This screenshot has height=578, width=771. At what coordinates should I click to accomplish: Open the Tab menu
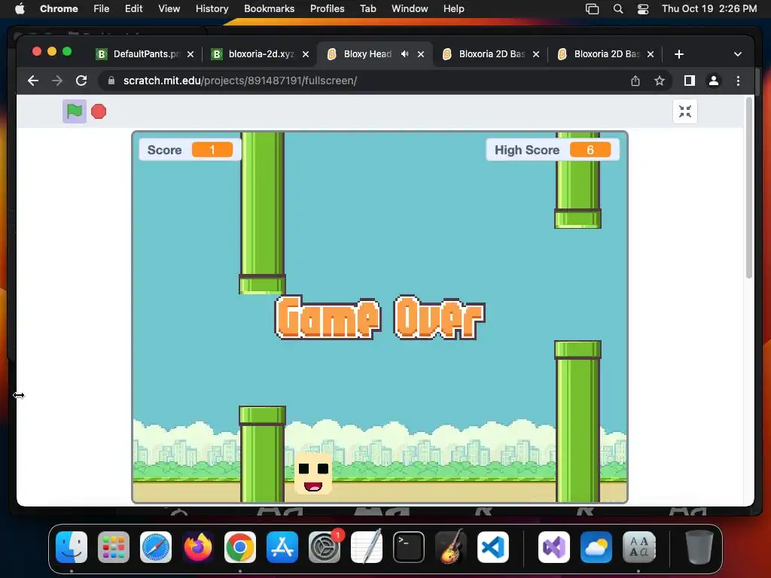[x=367, y=9]
